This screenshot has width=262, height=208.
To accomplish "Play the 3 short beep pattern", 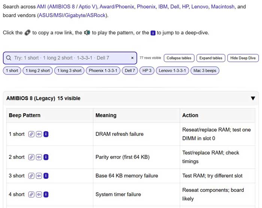I will pyautogui.click(x=39, y=176).
